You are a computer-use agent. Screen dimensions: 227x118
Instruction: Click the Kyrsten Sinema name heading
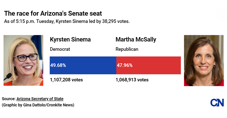(70, 40)
